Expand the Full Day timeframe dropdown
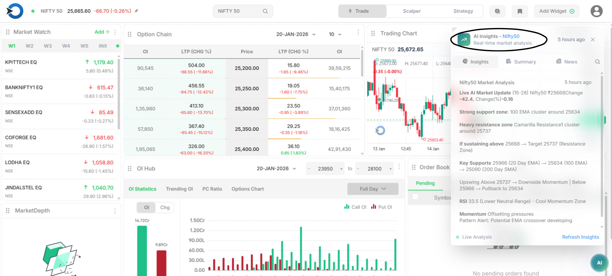This screenshot has height=276, width=612. [x=372, y=189]
